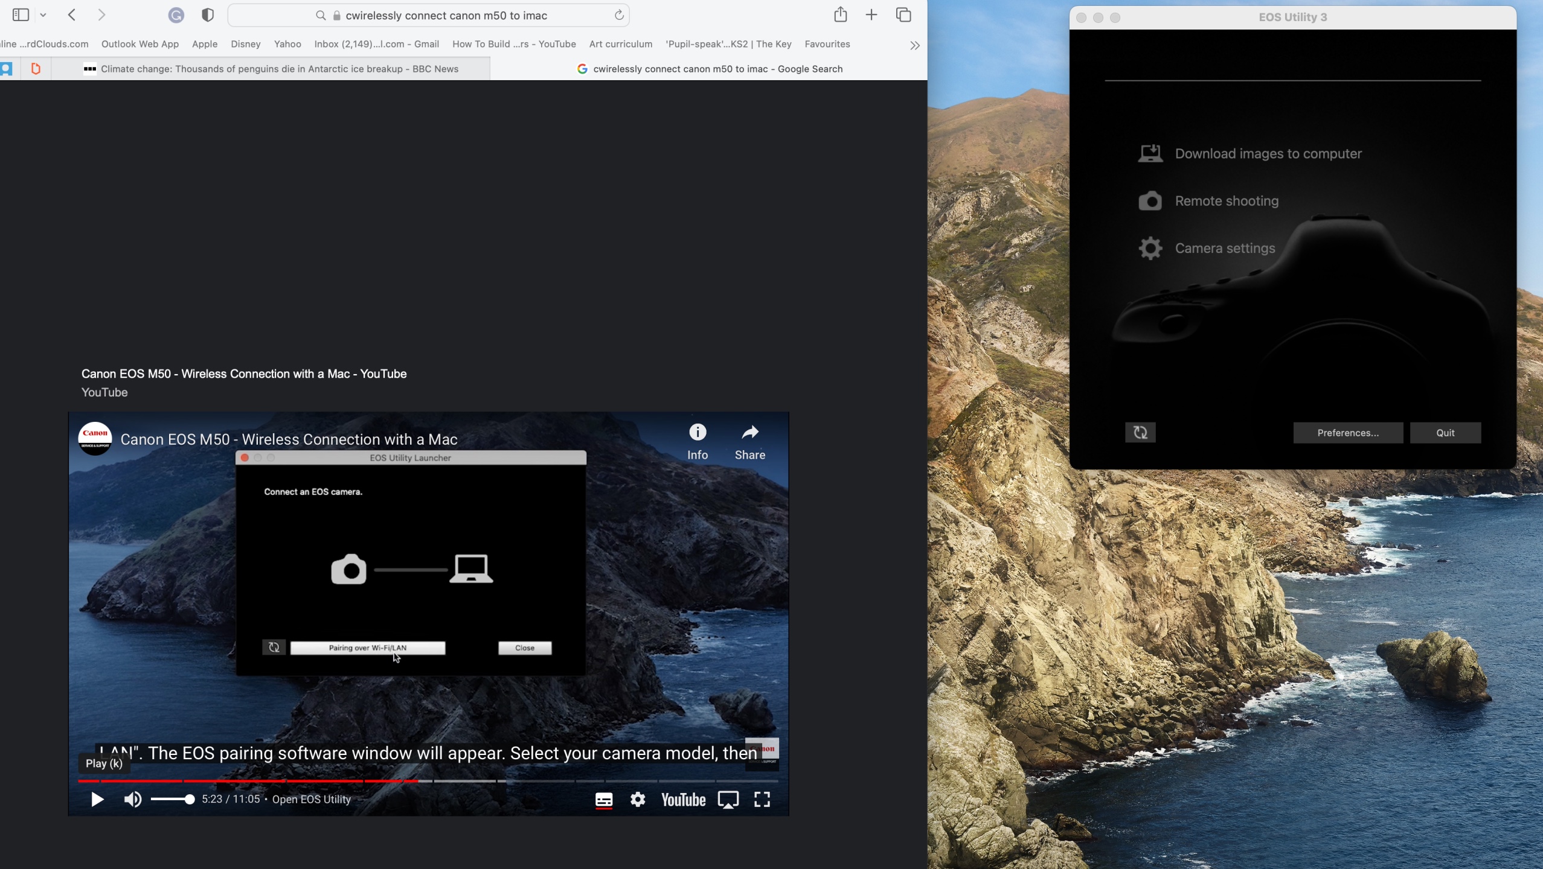Show video Info card
The width and height of the screenshot is (1543, 869).
click(x=697, y=433)
